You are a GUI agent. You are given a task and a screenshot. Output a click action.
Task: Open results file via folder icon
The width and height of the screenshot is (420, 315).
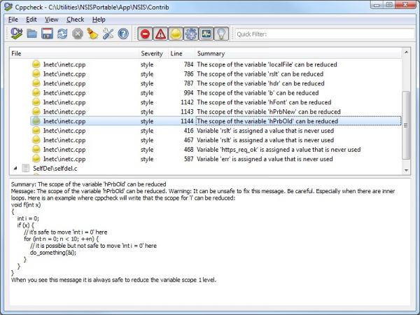click(32, 34)
